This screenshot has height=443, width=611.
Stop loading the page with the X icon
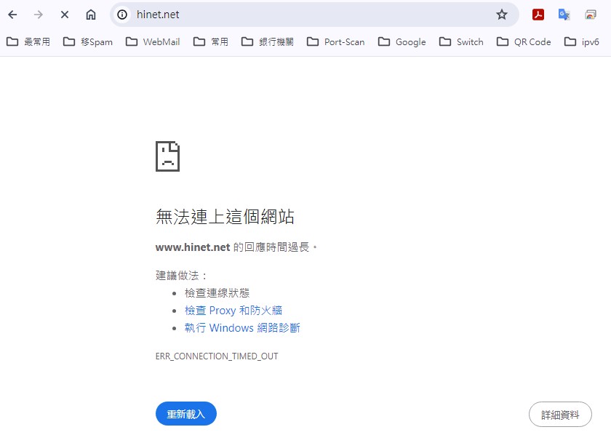click(x=65, y=15)
